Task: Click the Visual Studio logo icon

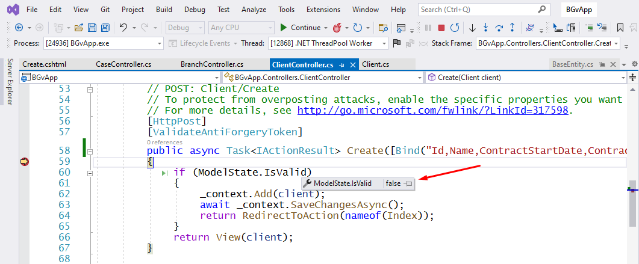Action: coord(13,10)
